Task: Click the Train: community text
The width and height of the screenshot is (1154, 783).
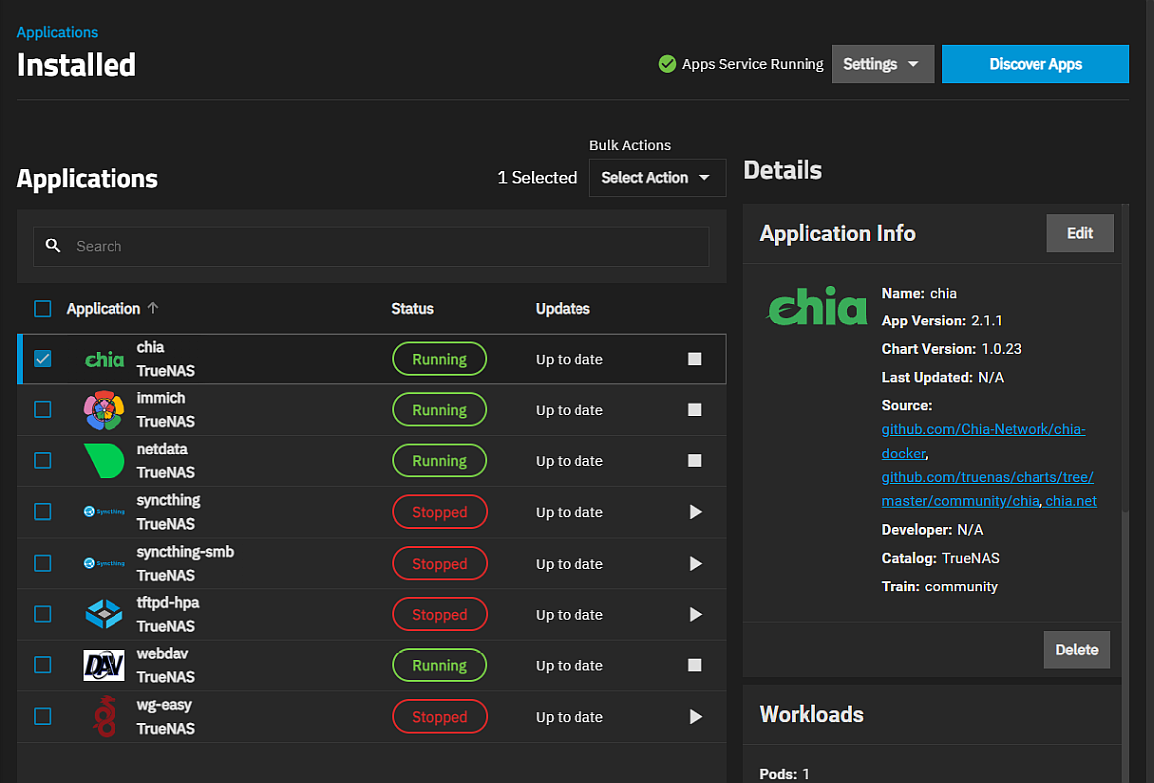Action: (939, 587)
